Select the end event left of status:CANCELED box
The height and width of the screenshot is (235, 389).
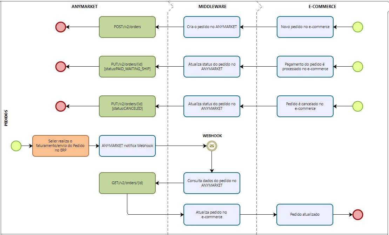[x=61, y=106]
